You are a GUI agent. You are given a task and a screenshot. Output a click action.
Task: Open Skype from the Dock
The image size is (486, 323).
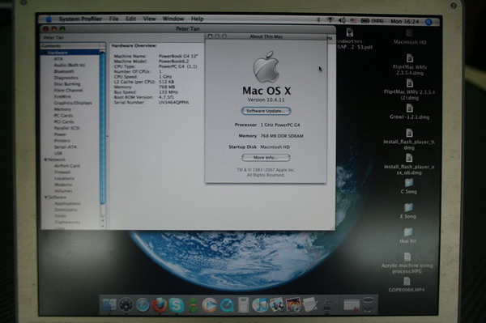point(177,305)
